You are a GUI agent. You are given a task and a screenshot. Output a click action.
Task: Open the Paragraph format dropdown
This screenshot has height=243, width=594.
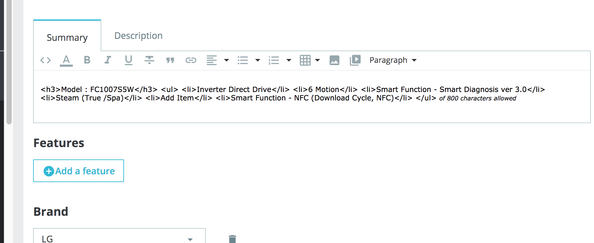(x=393, y=60)
